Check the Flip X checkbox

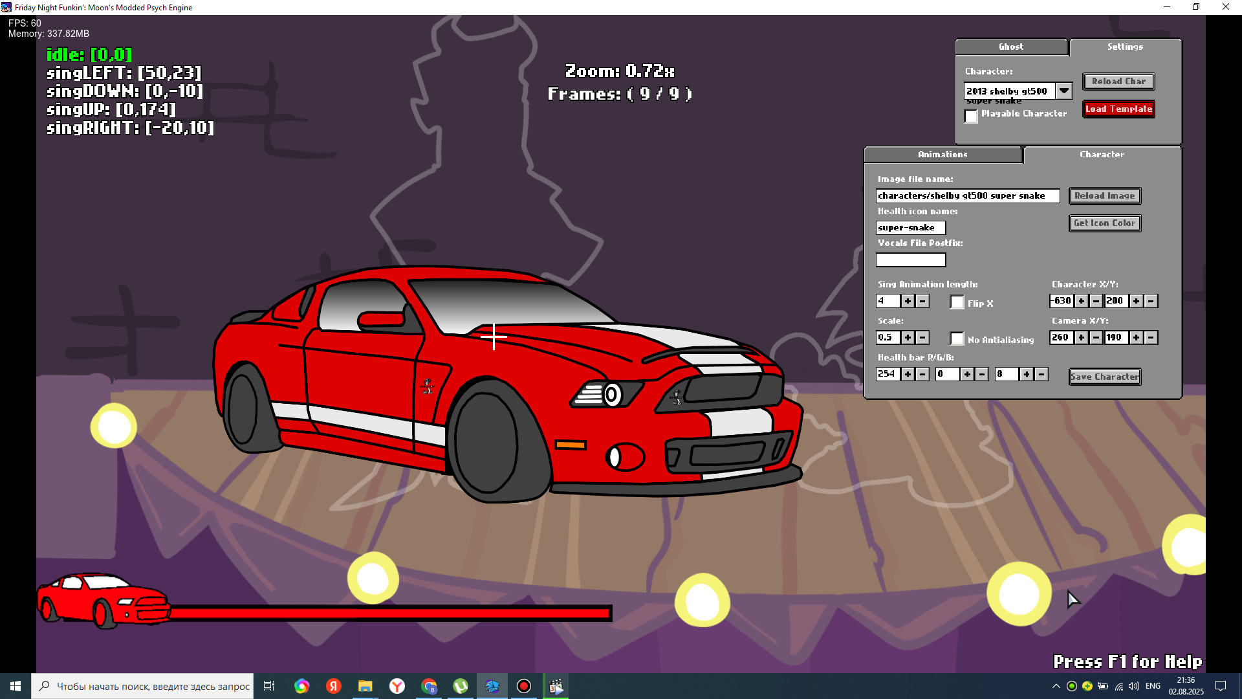(x=957, y=302)
